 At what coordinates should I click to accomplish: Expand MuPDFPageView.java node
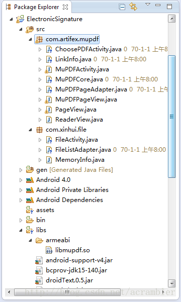pyautogui.click(x=40, y=99)
